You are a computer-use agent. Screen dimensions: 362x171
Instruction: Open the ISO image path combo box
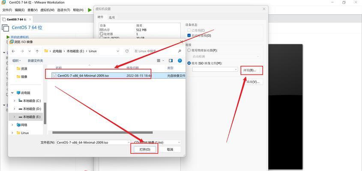pos(215,69)
